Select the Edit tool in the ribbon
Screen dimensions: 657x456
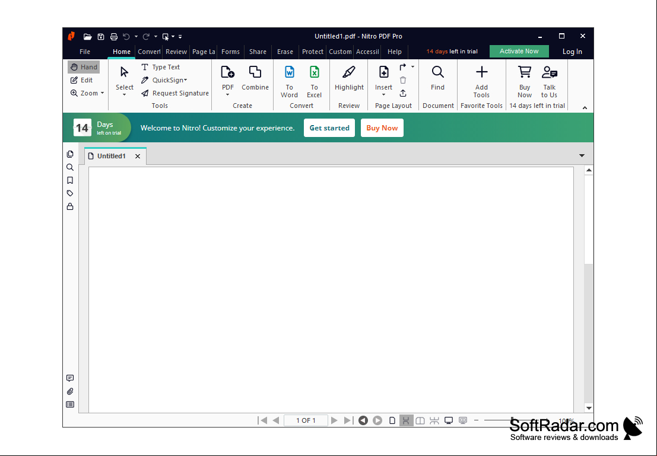[x=82, y=80]
